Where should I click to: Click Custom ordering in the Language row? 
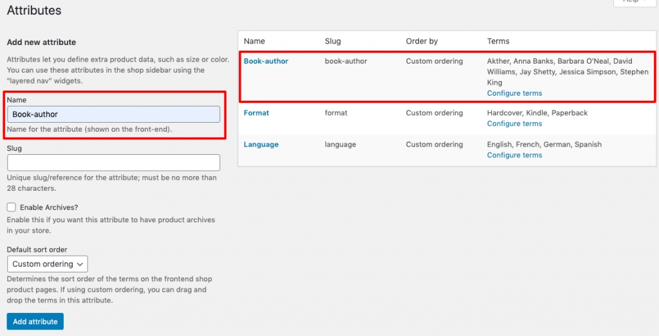click(x=434, y=145)
